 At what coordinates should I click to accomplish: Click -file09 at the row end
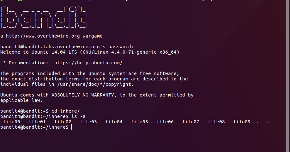pyautogui.click(x=241, y=122)
